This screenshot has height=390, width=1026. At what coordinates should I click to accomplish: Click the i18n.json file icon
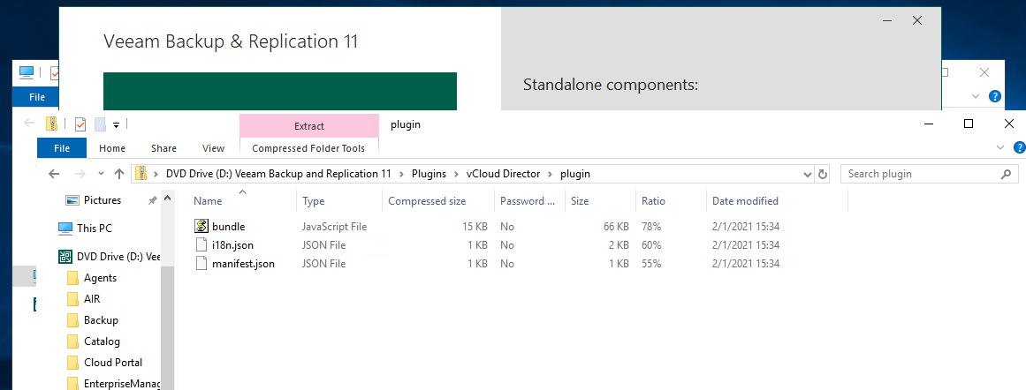[201, 245]
